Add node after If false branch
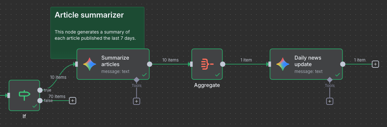The image size is (387, 127). pyautogui.click(x=72, y=100)
